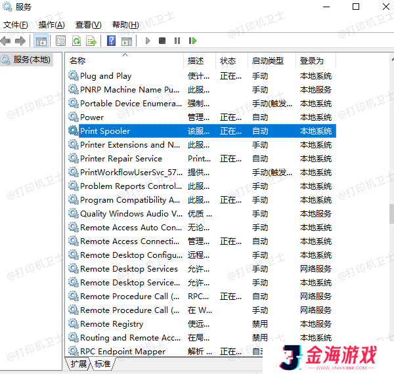The height and width of the screenshot is (374, 394).
Task: Click the gear icon of Print Spooler
Action: point(74,131)
